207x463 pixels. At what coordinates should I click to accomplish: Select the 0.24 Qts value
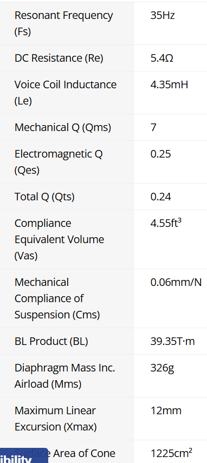(x=160, y=197)
